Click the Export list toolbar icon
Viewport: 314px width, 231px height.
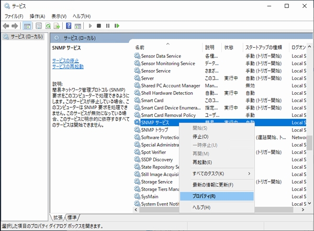click(x=57, y=26)
